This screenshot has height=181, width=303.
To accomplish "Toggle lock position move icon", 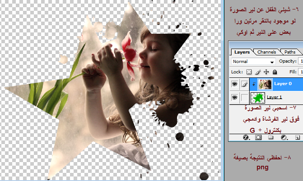I will [x=265, y=72].
